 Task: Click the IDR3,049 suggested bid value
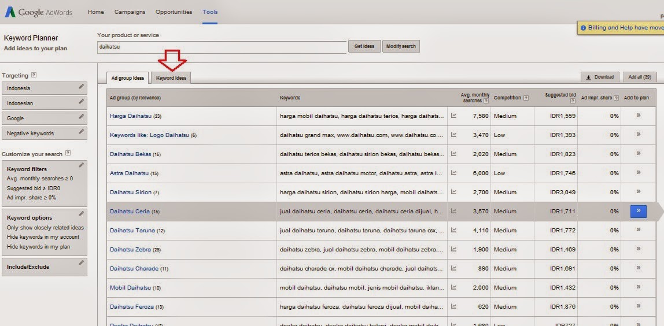click(x=563, y=192)
